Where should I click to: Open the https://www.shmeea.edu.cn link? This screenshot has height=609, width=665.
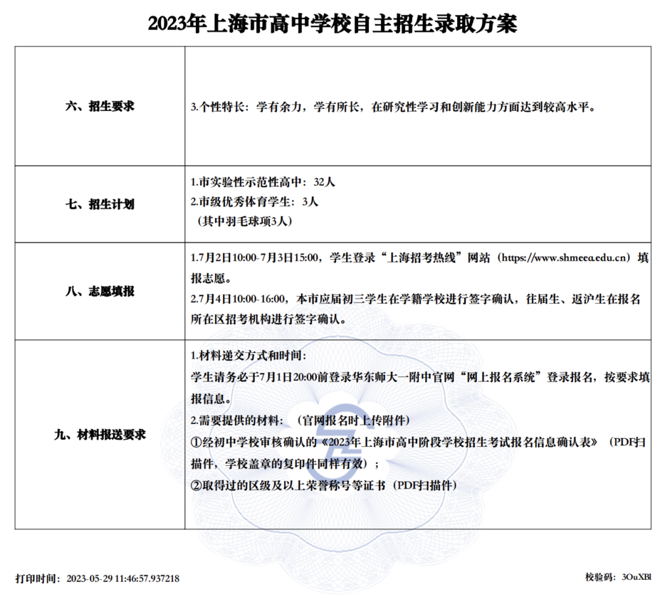click(564, 258)
